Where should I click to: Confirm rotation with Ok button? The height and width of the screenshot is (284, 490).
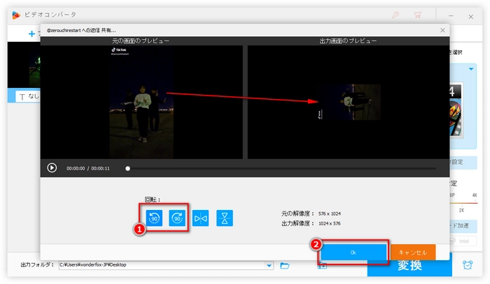click(353, 252)
